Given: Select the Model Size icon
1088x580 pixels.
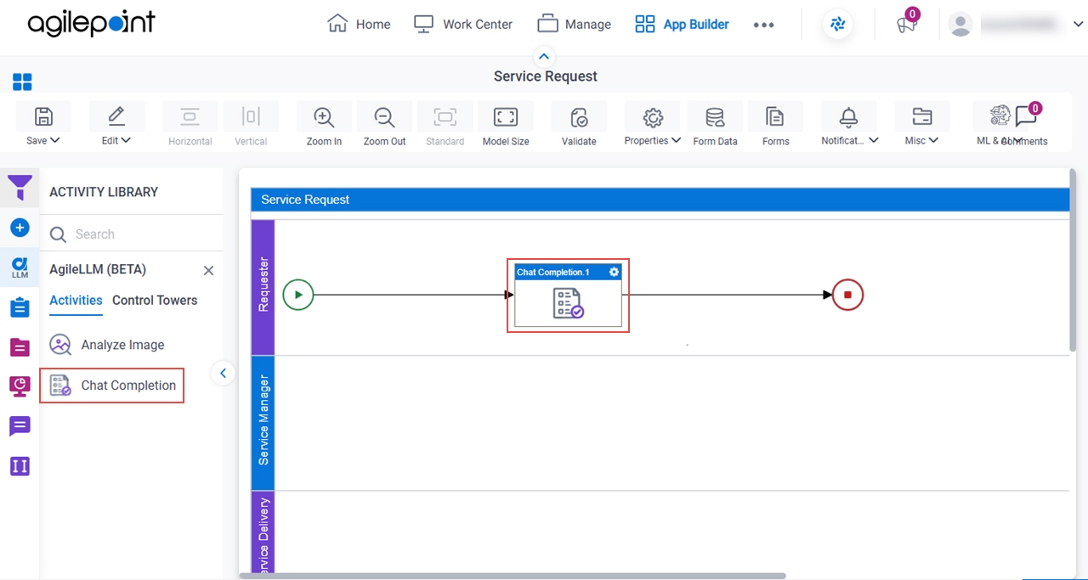Looking at the screenshot, I should (x=506, y=116).
